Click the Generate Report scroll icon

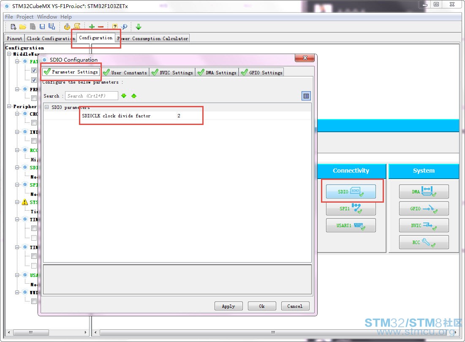pos(77,27)
